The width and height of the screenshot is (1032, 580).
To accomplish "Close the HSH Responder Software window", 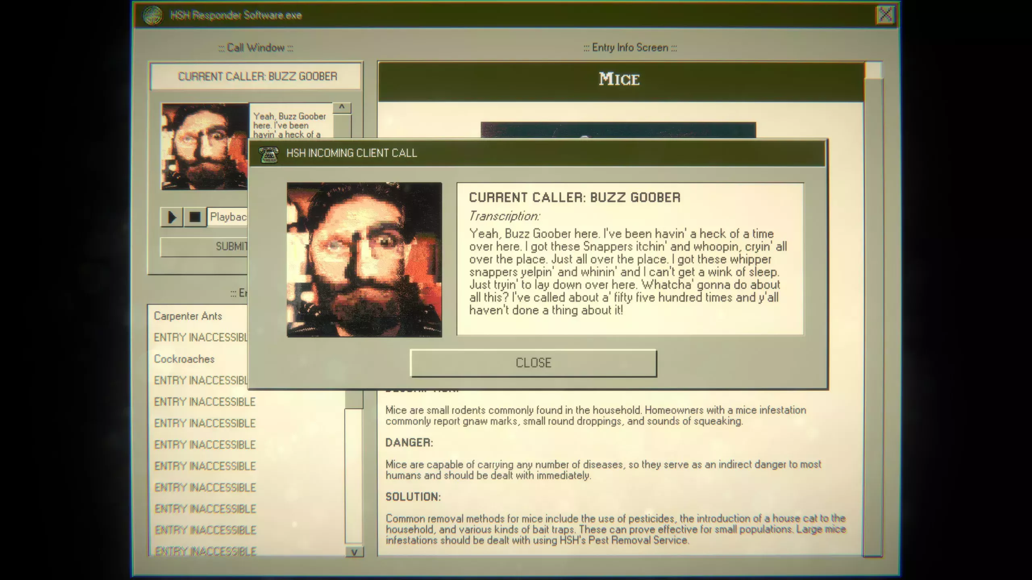I will [886, 14].
